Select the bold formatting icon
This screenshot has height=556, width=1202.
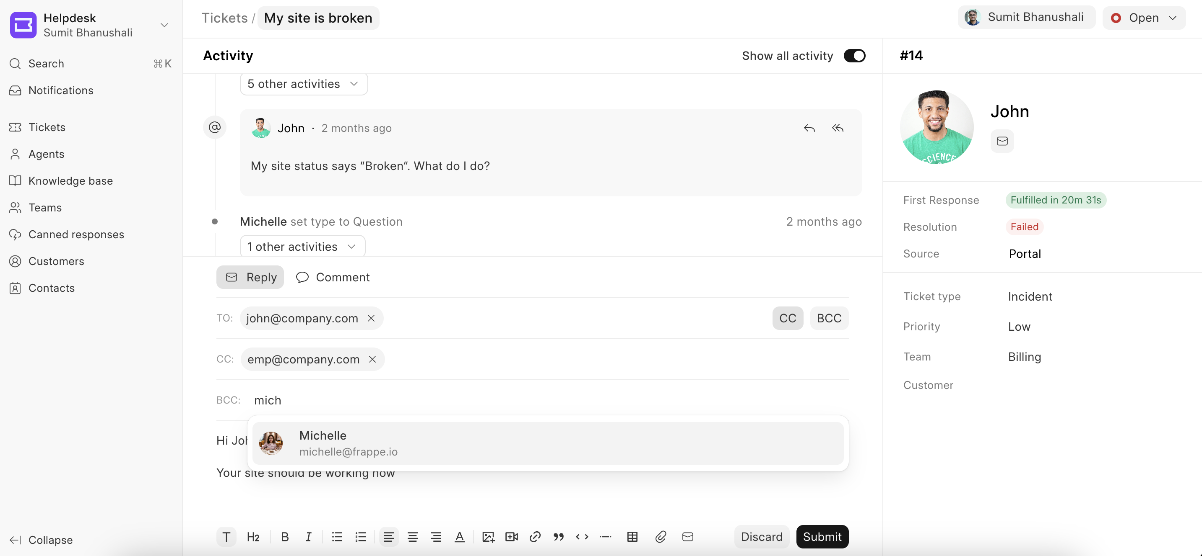[284, 536]
